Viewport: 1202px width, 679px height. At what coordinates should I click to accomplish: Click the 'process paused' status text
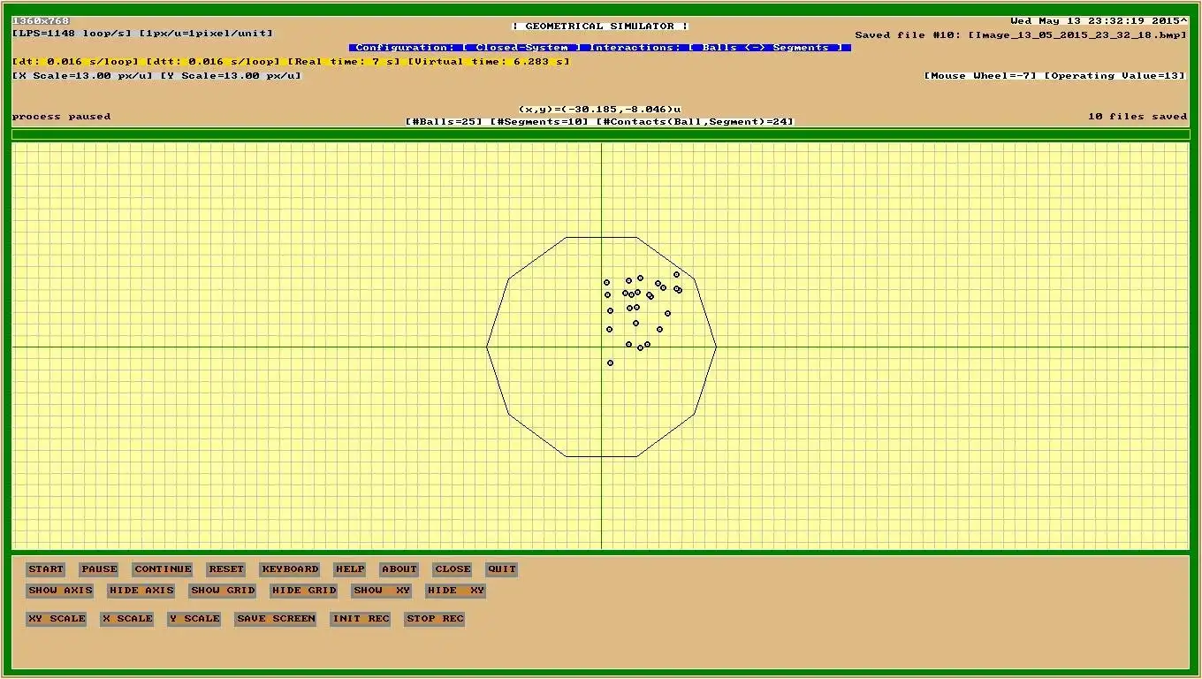coord(62,117)
